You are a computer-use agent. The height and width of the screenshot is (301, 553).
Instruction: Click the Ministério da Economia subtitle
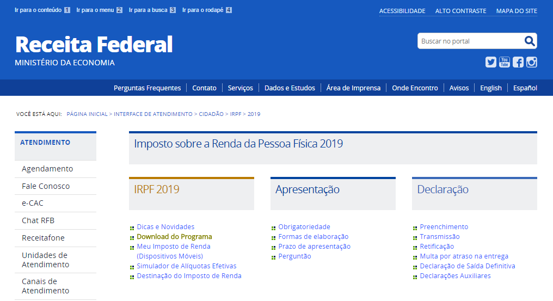pyautogui.click(x=65, y=63)
